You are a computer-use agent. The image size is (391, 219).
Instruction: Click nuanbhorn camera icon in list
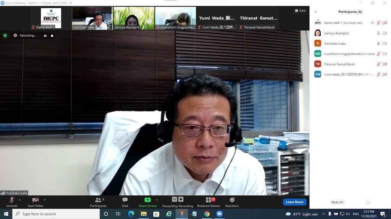[x=385, y=54]
